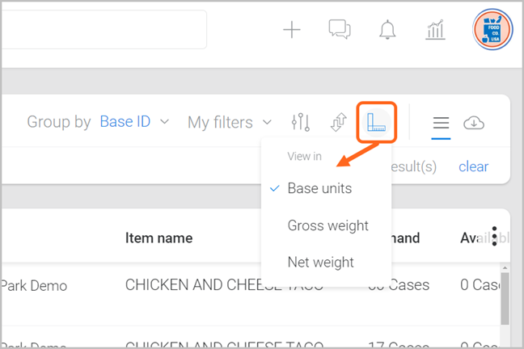Viewport: 524px width, 349px height.
Task: Choose Net weight view option
Action: pos(320,263)
